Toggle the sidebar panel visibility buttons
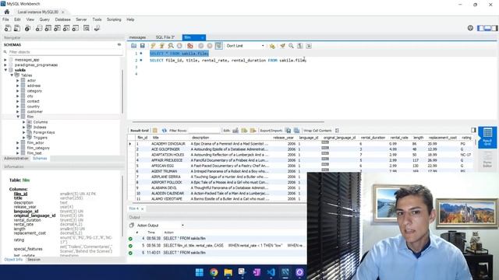Viewport: 499px width, 280px height. (x=487, y=28)
